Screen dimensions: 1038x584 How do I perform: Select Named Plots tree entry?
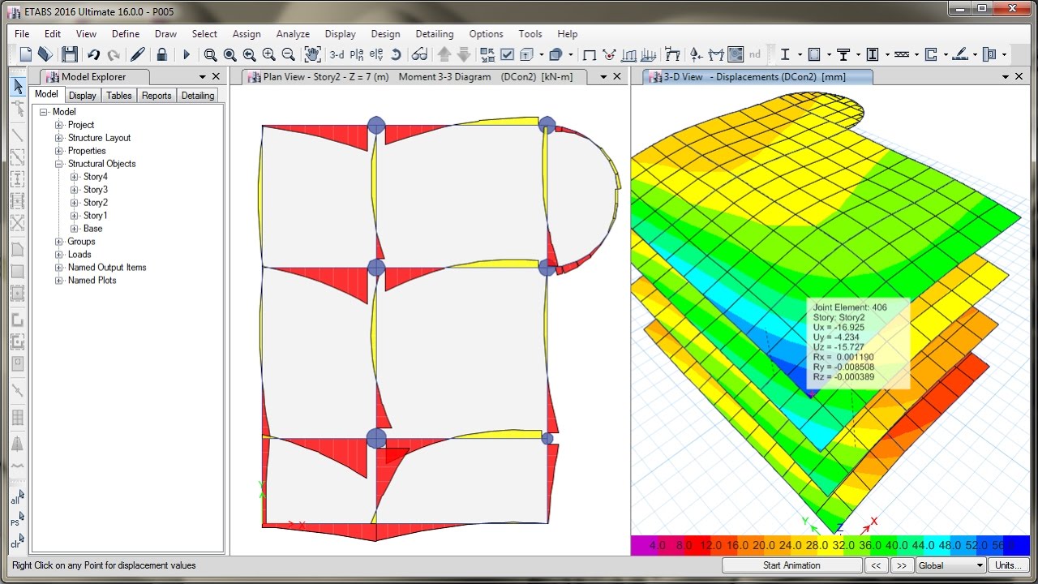tap(92, 281)
